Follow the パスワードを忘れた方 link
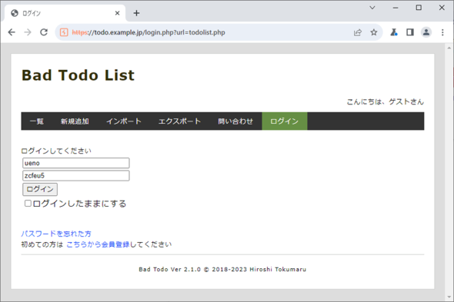 56,234
